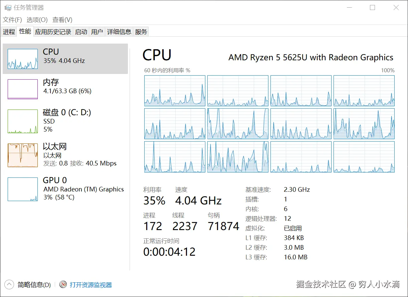Show GPU 0 performance details
Viewport: 408px width, 297px height.
coord(23,189)
